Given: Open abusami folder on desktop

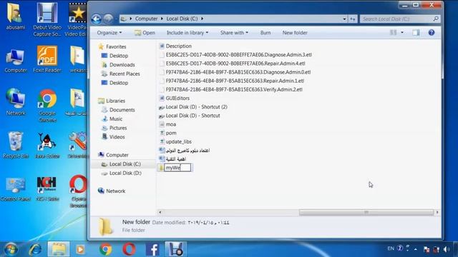Looking at the screenshot, I should point(15,16).
